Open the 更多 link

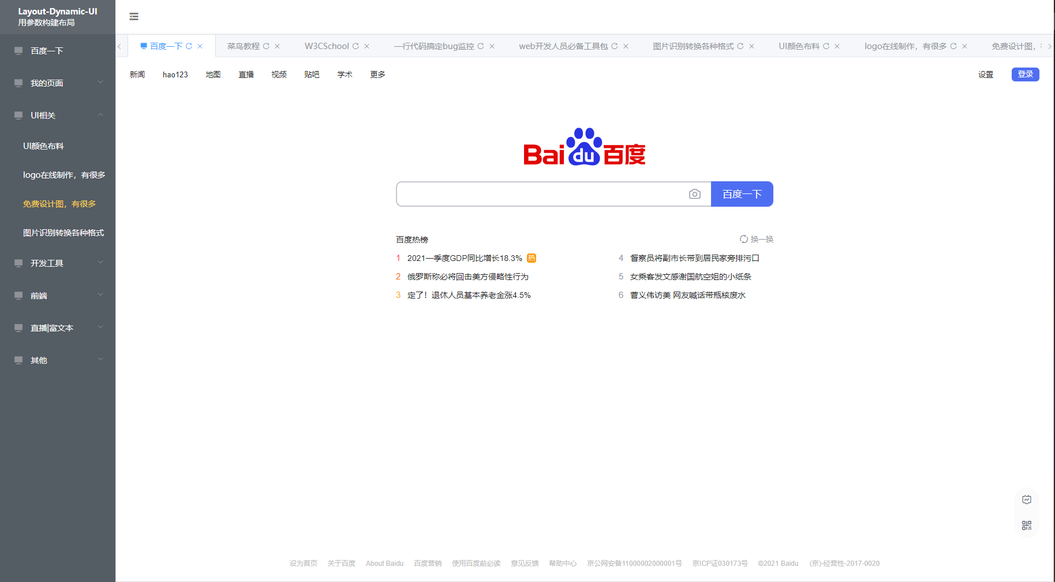377,74
